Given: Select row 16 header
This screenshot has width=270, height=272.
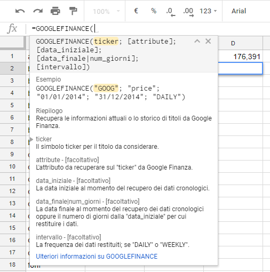Looking at the screenshot, I should 12,240.
